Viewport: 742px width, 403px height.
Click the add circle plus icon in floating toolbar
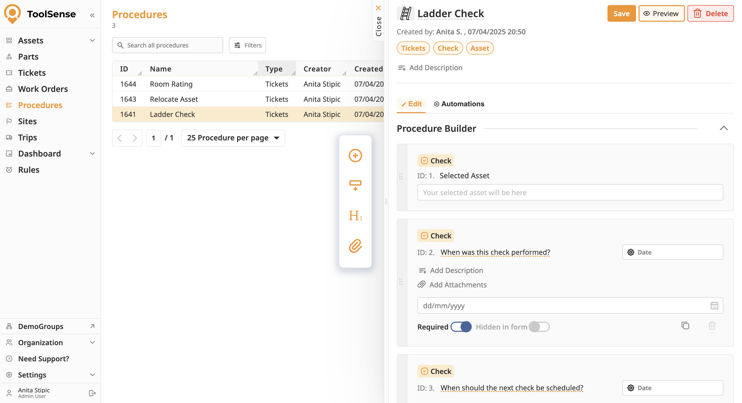click(x=355, y=156)
